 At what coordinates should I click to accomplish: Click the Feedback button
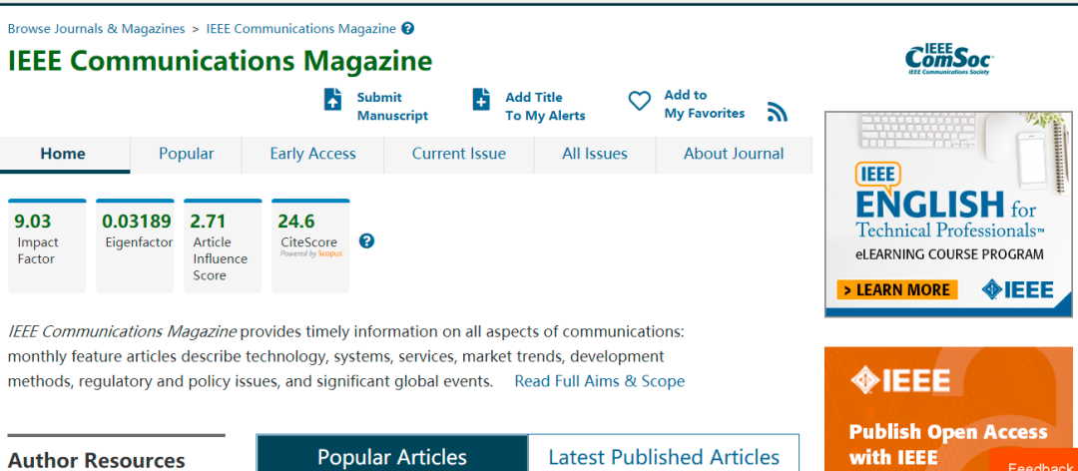(1040, 465)
